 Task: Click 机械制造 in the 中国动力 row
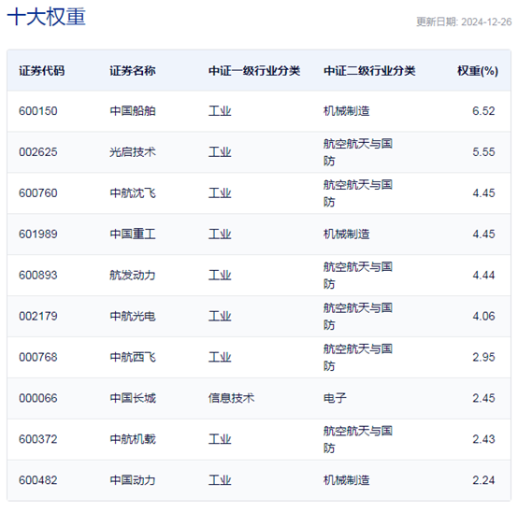click(x=346, y=480)
